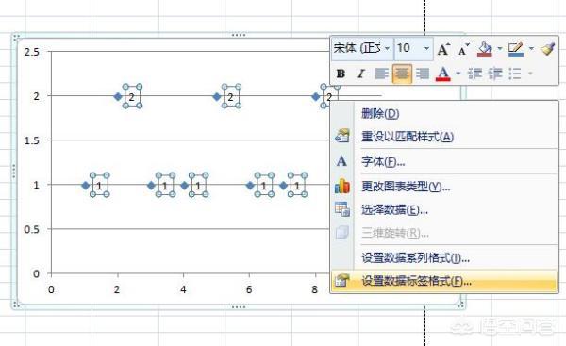The height and width of the screenshot is (346, 566).
Task: Click the Shrink Font icon
Action: (x=463, y=49)
